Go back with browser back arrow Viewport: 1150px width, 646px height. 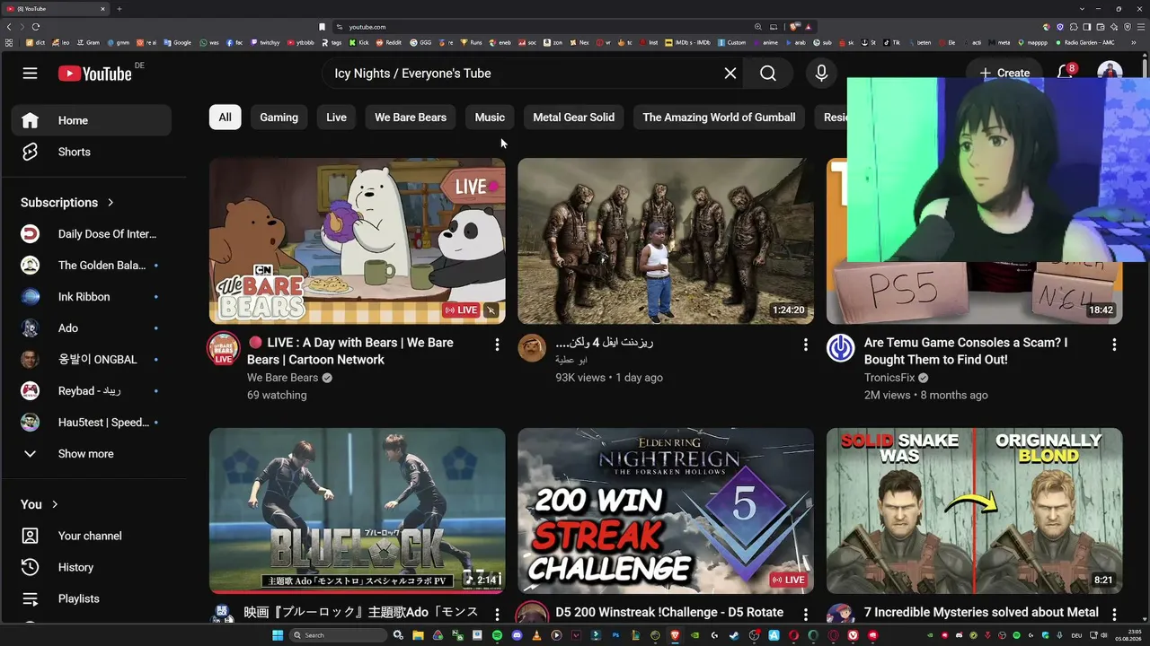point(9,27)
